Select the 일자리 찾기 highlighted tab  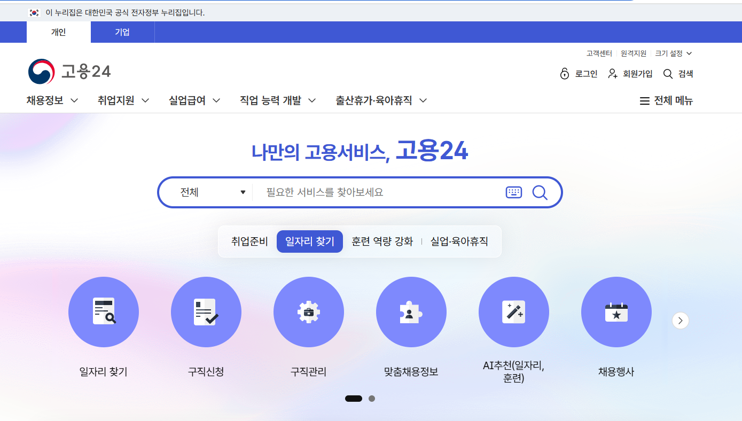pyautogui.click(x=310, y=241)
